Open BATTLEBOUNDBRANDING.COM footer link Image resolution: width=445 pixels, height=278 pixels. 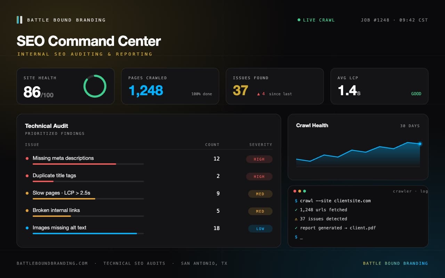(52, 263)
